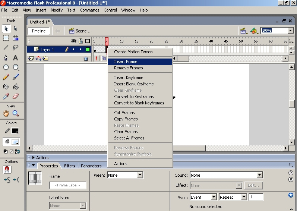Click the Straighten option icon
The image size is (297, 211).
click(x=16, y=179)
